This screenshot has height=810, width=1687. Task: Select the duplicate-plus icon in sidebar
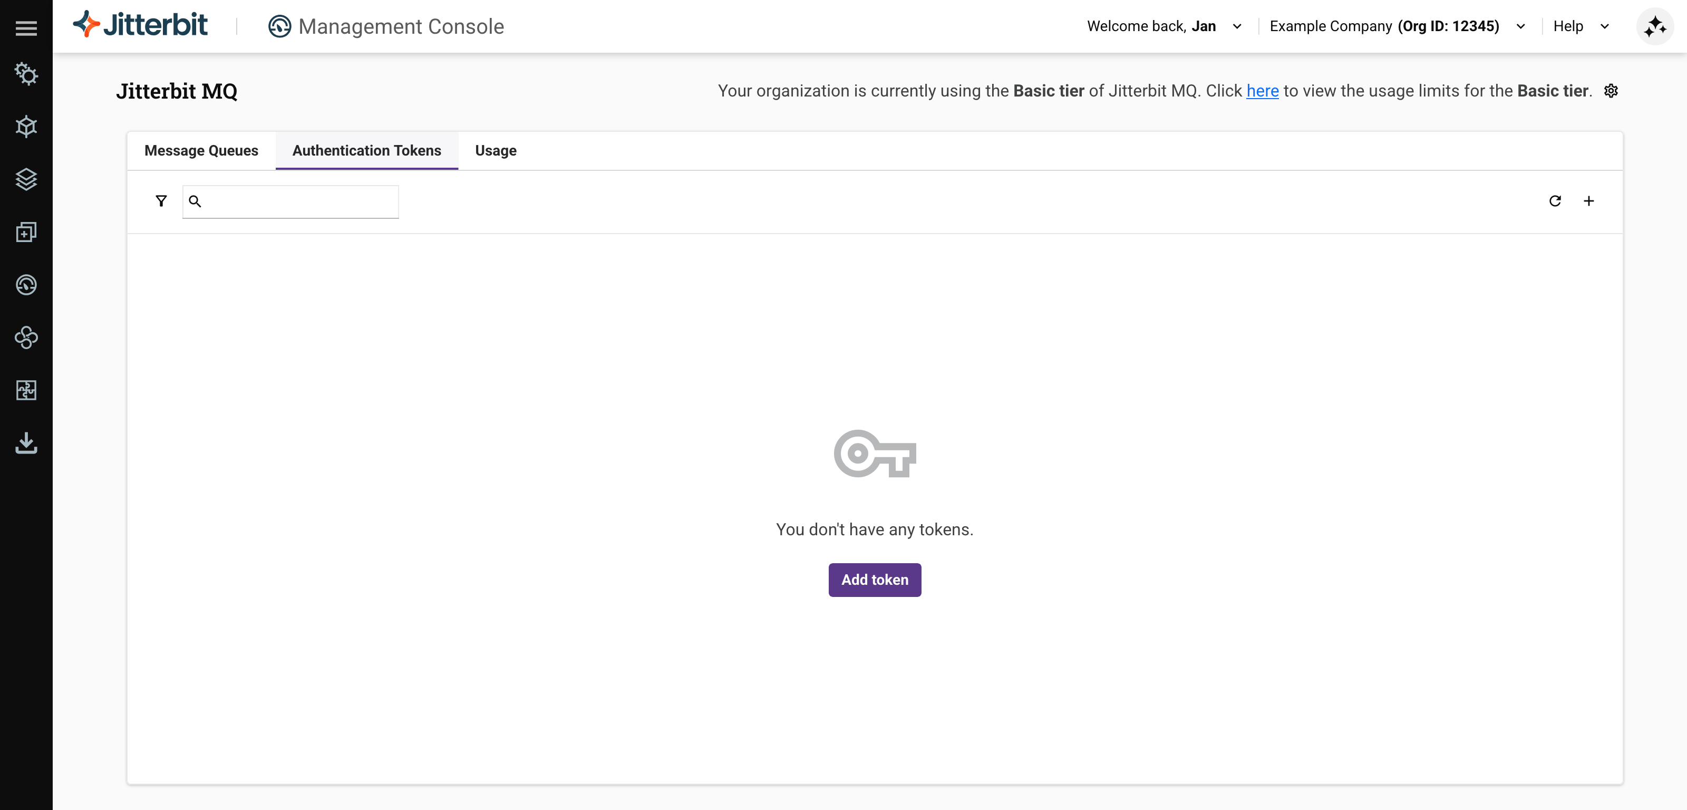click(26, 233)
